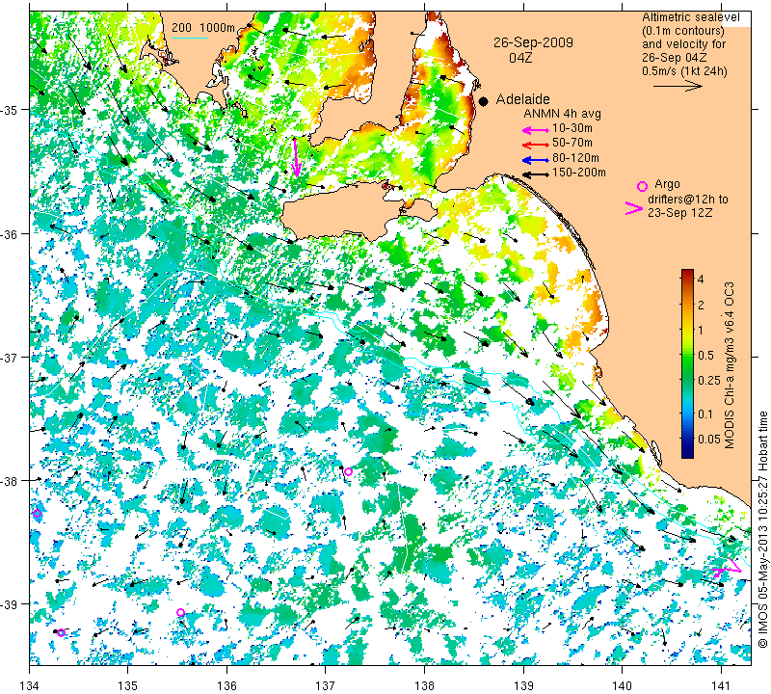Image resolution: width=771 pixels, height=694 pixels.
Task: Click the '50-70m' depth label
Action: [x=572, y=143]
